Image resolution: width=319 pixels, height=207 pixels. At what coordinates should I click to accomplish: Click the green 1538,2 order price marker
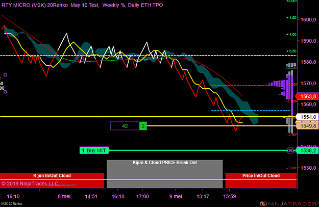[307, 150]
